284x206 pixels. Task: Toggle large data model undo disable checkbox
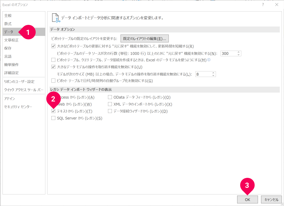53,67
